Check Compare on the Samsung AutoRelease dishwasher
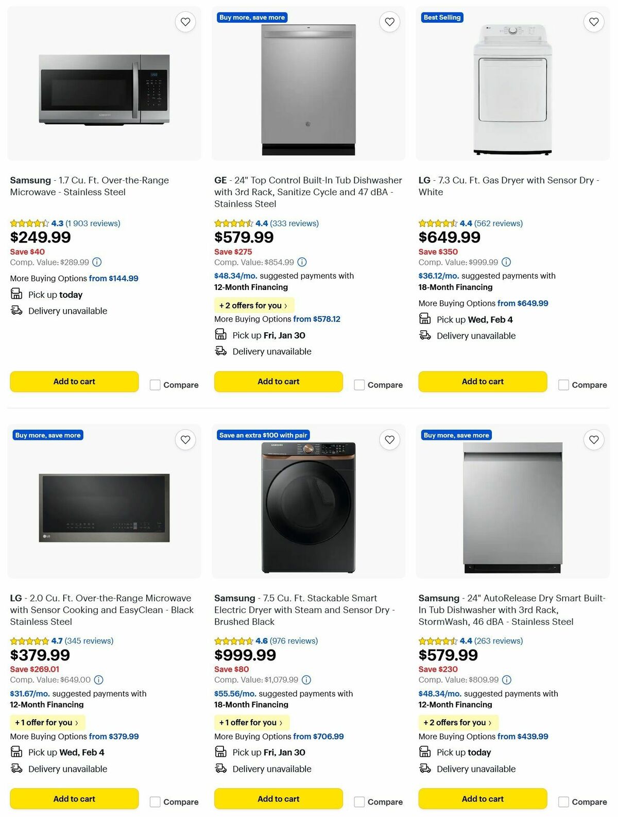Screen dimensions: 618x817 pos(563,802)
